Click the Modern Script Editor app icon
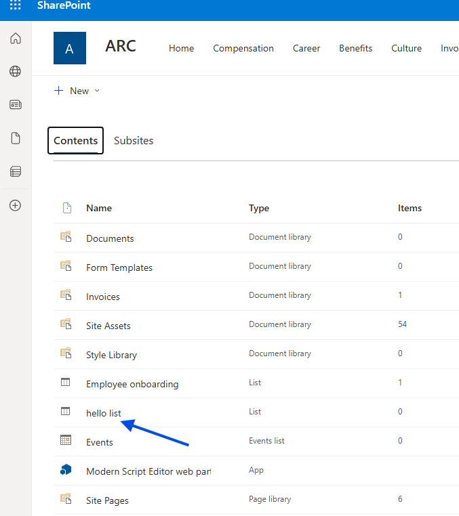Screen dimensions: 459x516 66,470
